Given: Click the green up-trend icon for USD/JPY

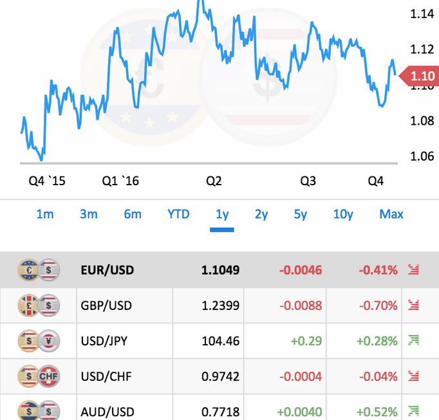Looking at the screenshot, I should click(414, 341).
